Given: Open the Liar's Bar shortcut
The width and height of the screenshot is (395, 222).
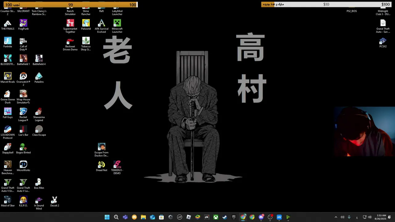Looking at the screenshot, I should pyautogui.click(x=23, y=131).
